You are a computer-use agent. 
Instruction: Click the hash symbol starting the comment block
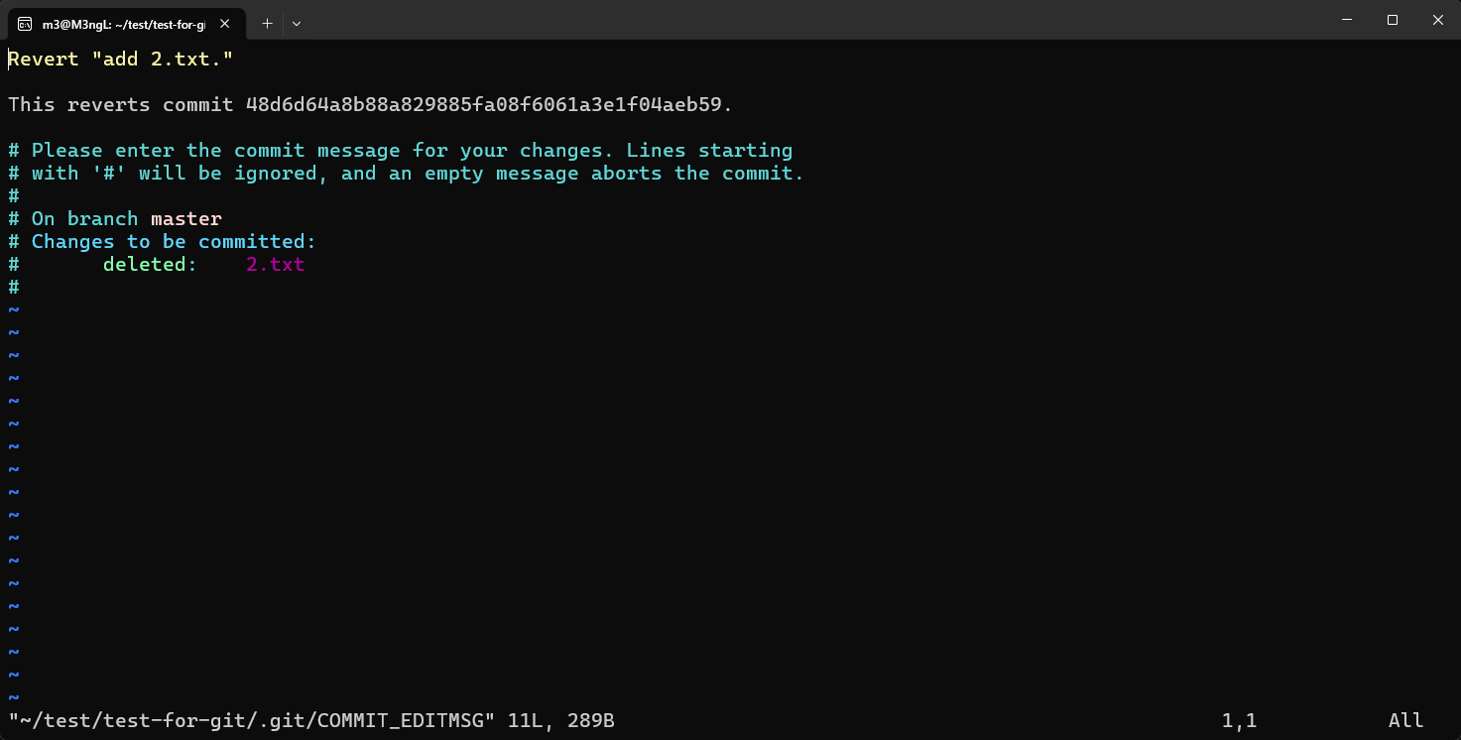(12, 150)
